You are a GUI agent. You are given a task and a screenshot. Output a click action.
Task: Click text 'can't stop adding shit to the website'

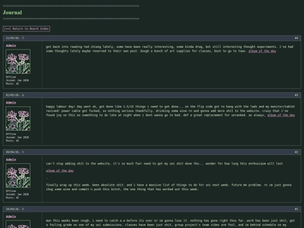79,164
